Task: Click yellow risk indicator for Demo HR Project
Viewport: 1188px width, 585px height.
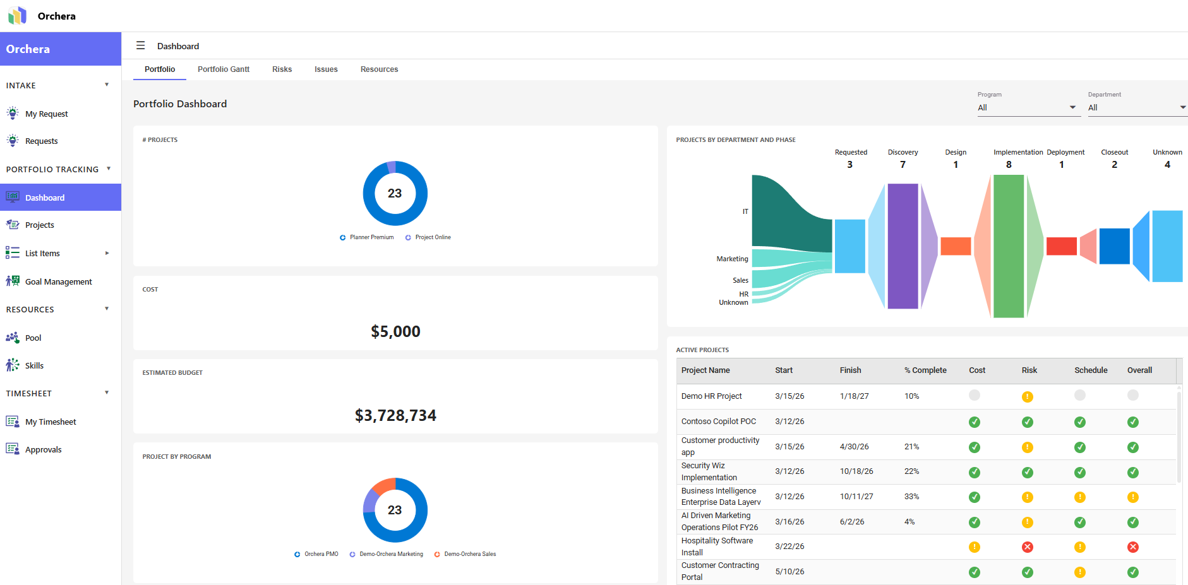Action: [1028, 397]
